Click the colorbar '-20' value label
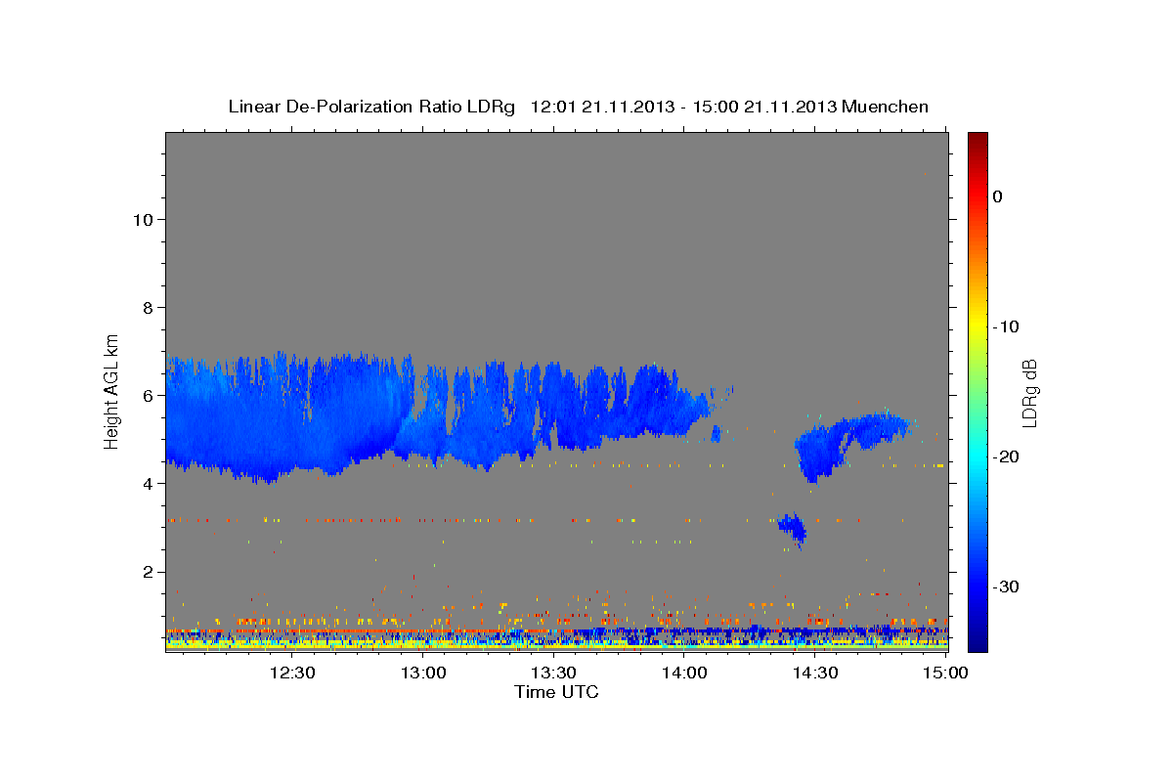Image resolution: width=1173 pixels, height=782 pixels. click(1007, 456)
